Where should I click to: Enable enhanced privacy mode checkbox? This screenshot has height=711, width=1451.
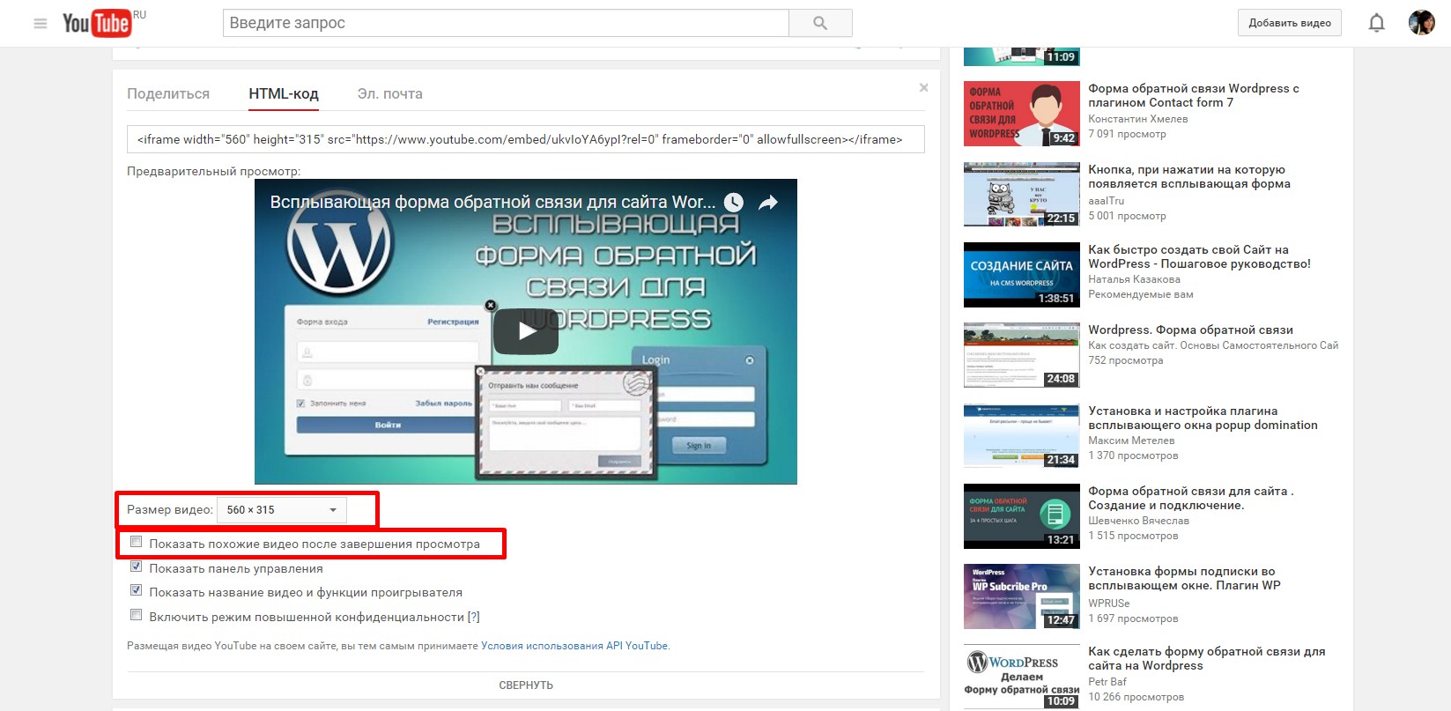click(x=137, y=615)
